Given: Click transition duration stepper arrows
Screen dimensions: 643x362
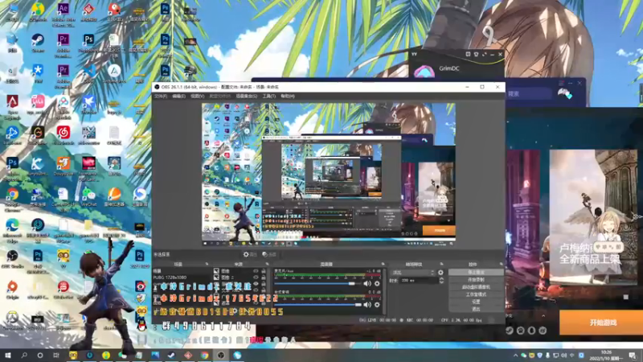Looking at the screenshot, I should tap(441, 280).
